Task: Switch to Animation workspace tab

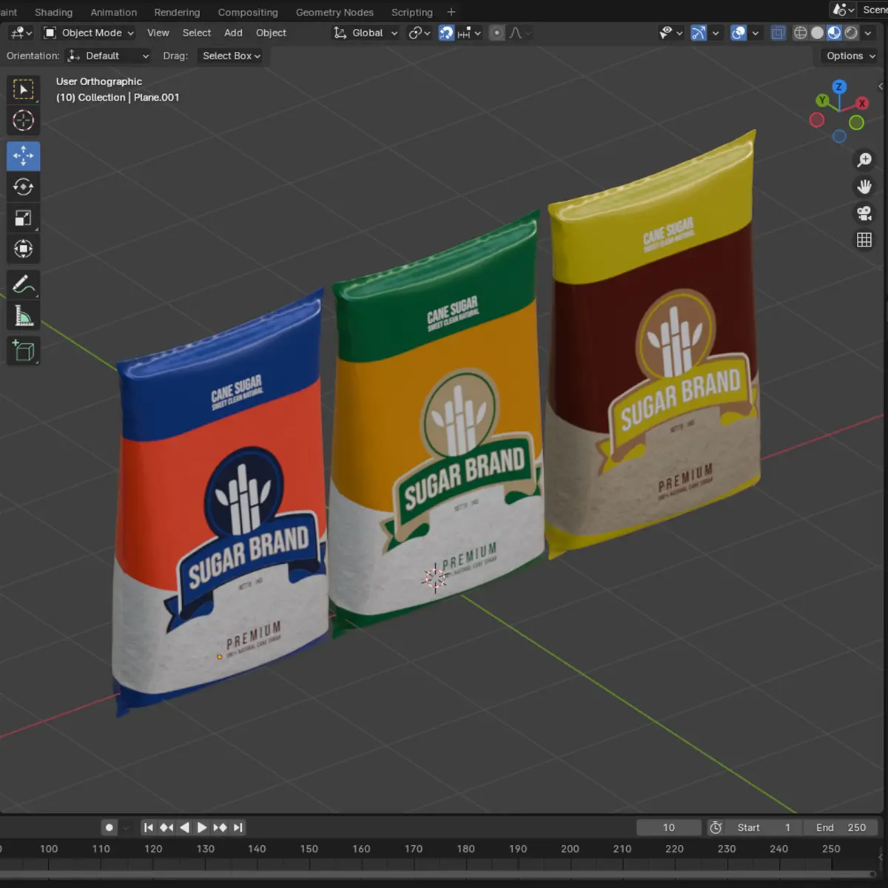Action: point(113,12)
